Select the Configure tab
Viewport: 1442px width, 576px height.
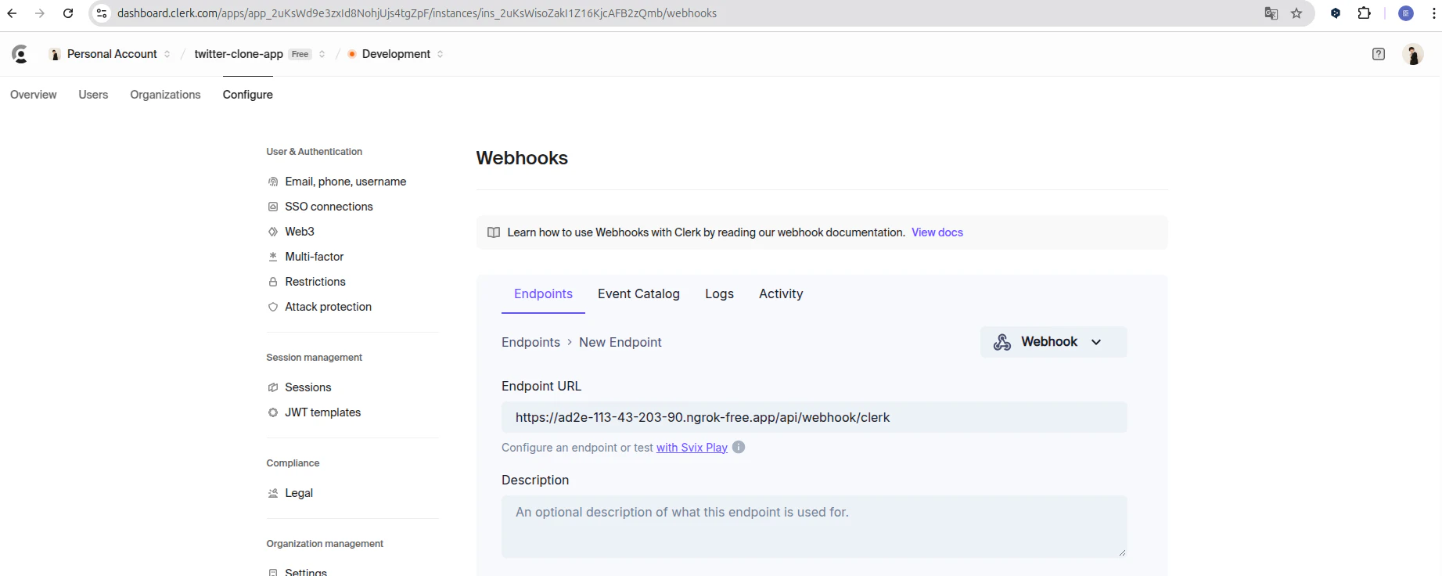point(248,95)
